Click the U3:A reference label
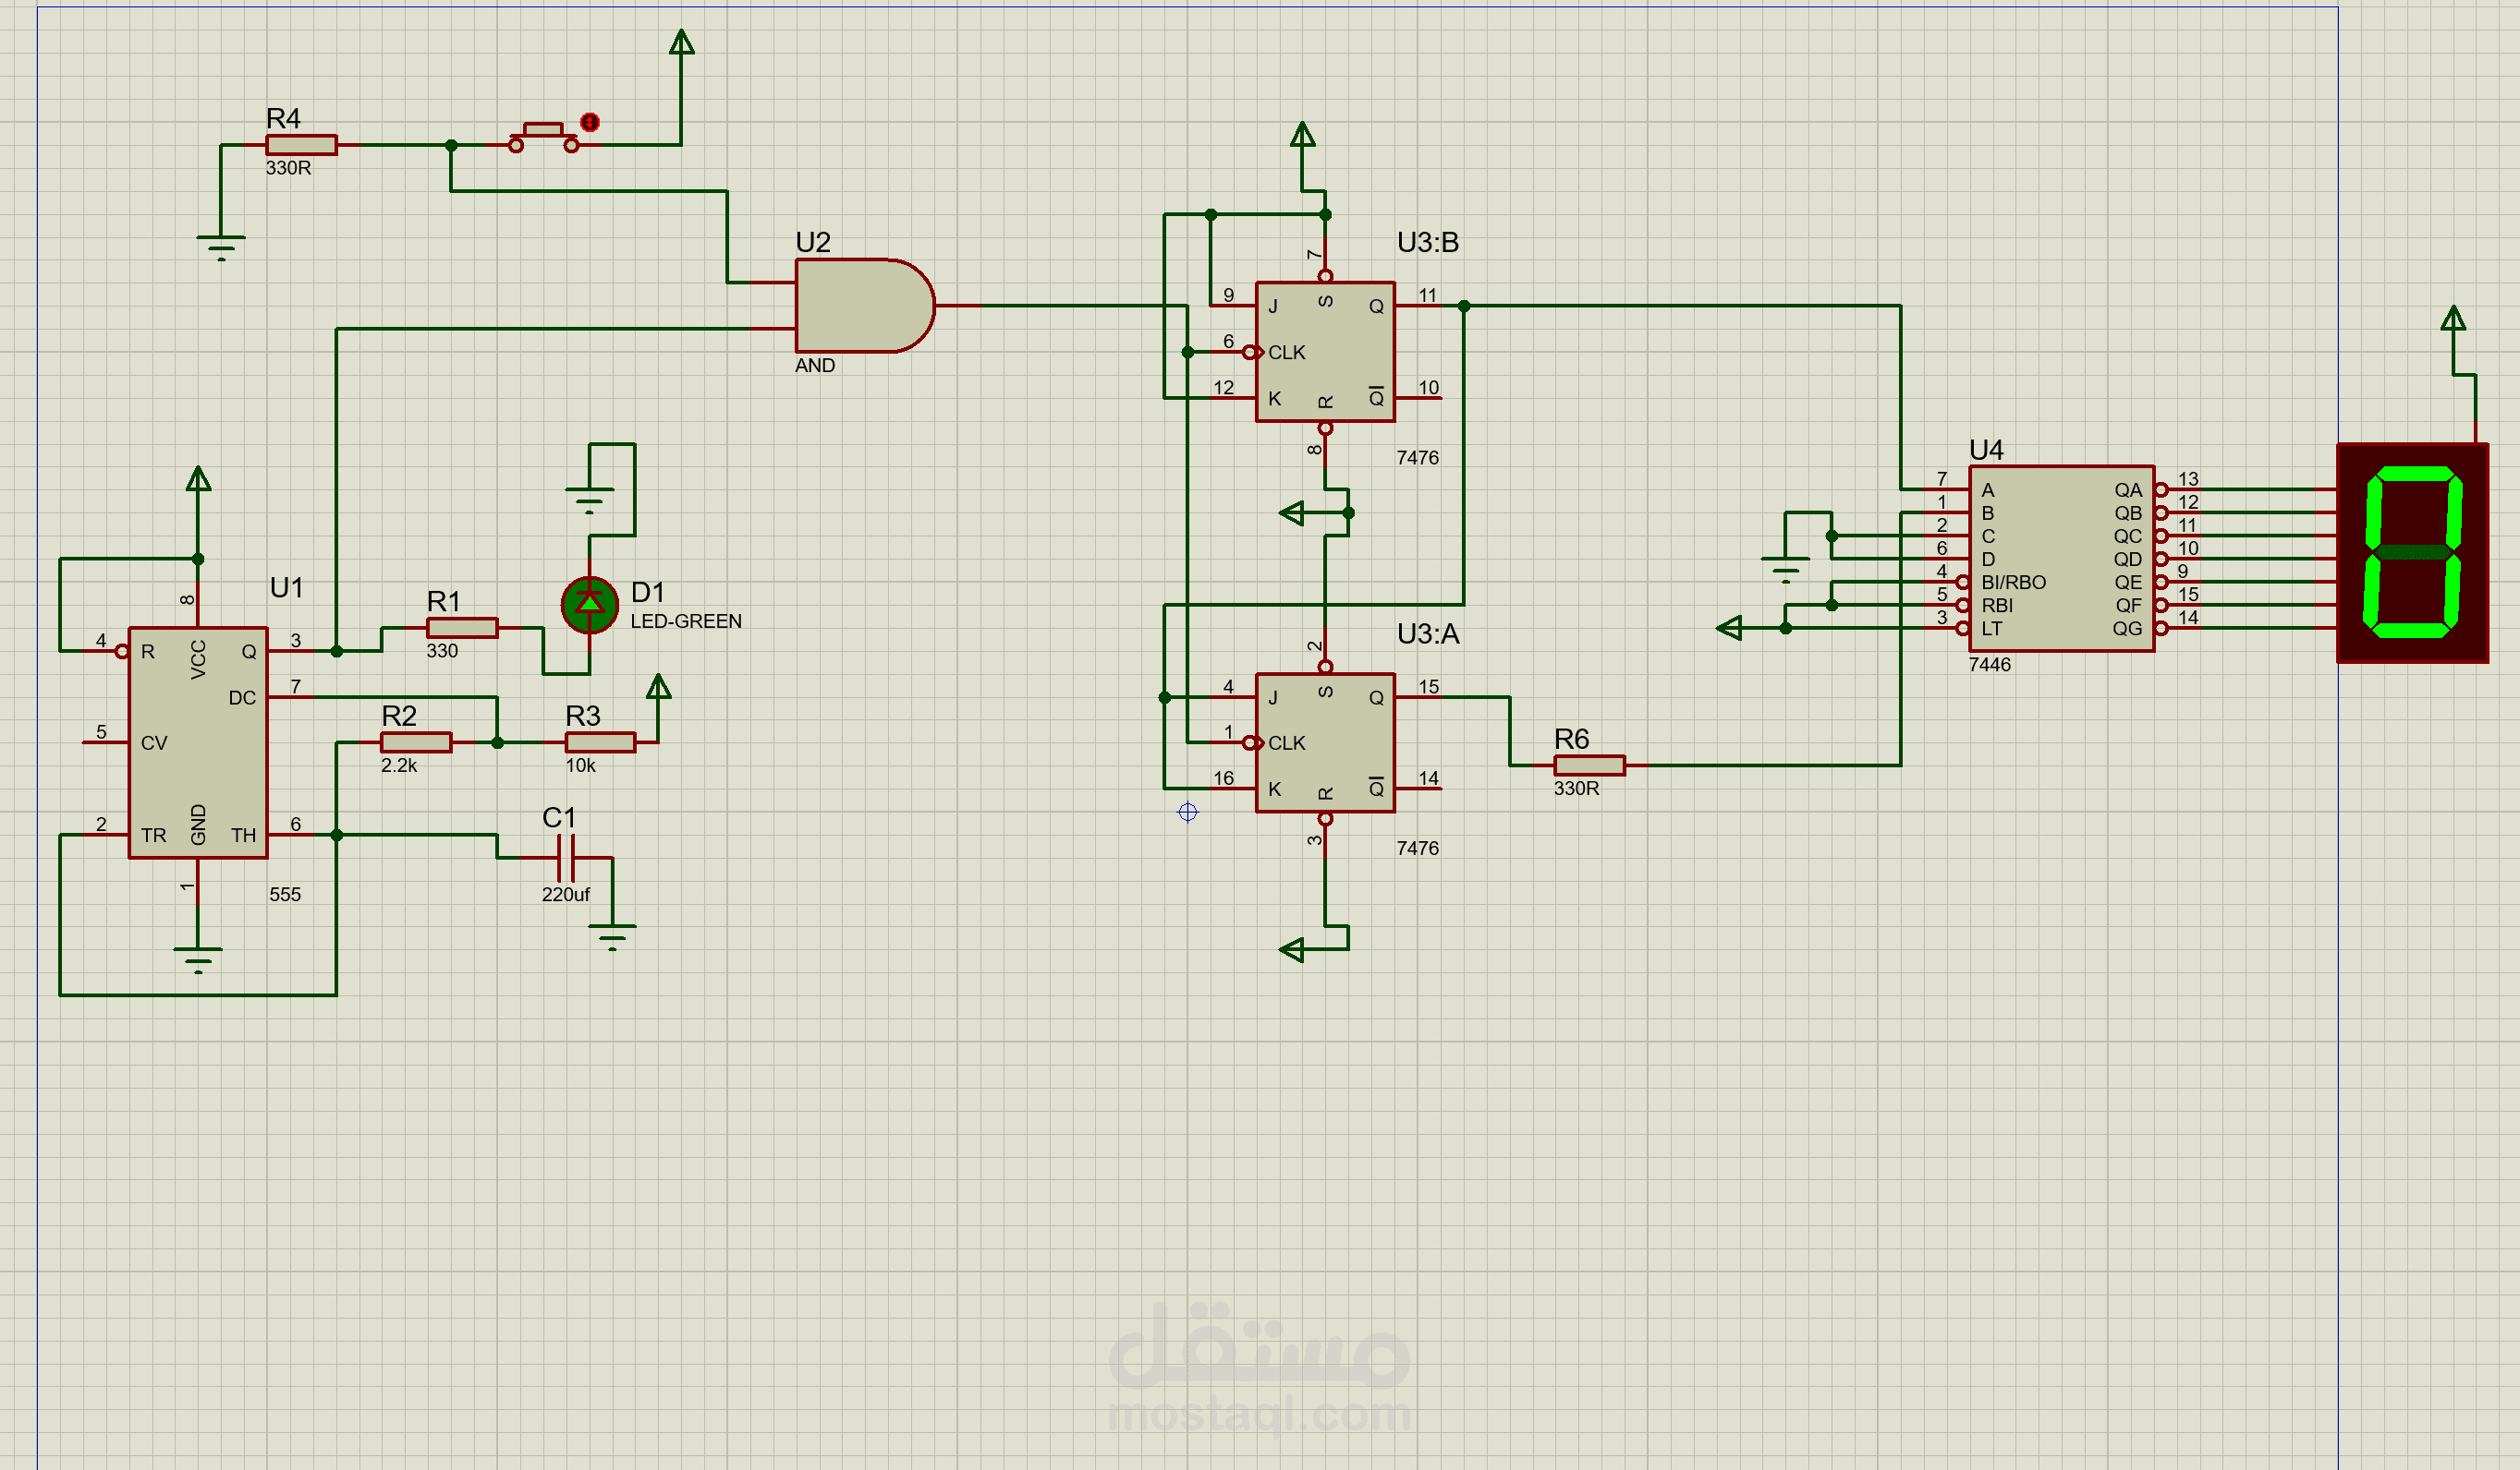This screenshot has height=1470, width=2520. point(1428,633)
